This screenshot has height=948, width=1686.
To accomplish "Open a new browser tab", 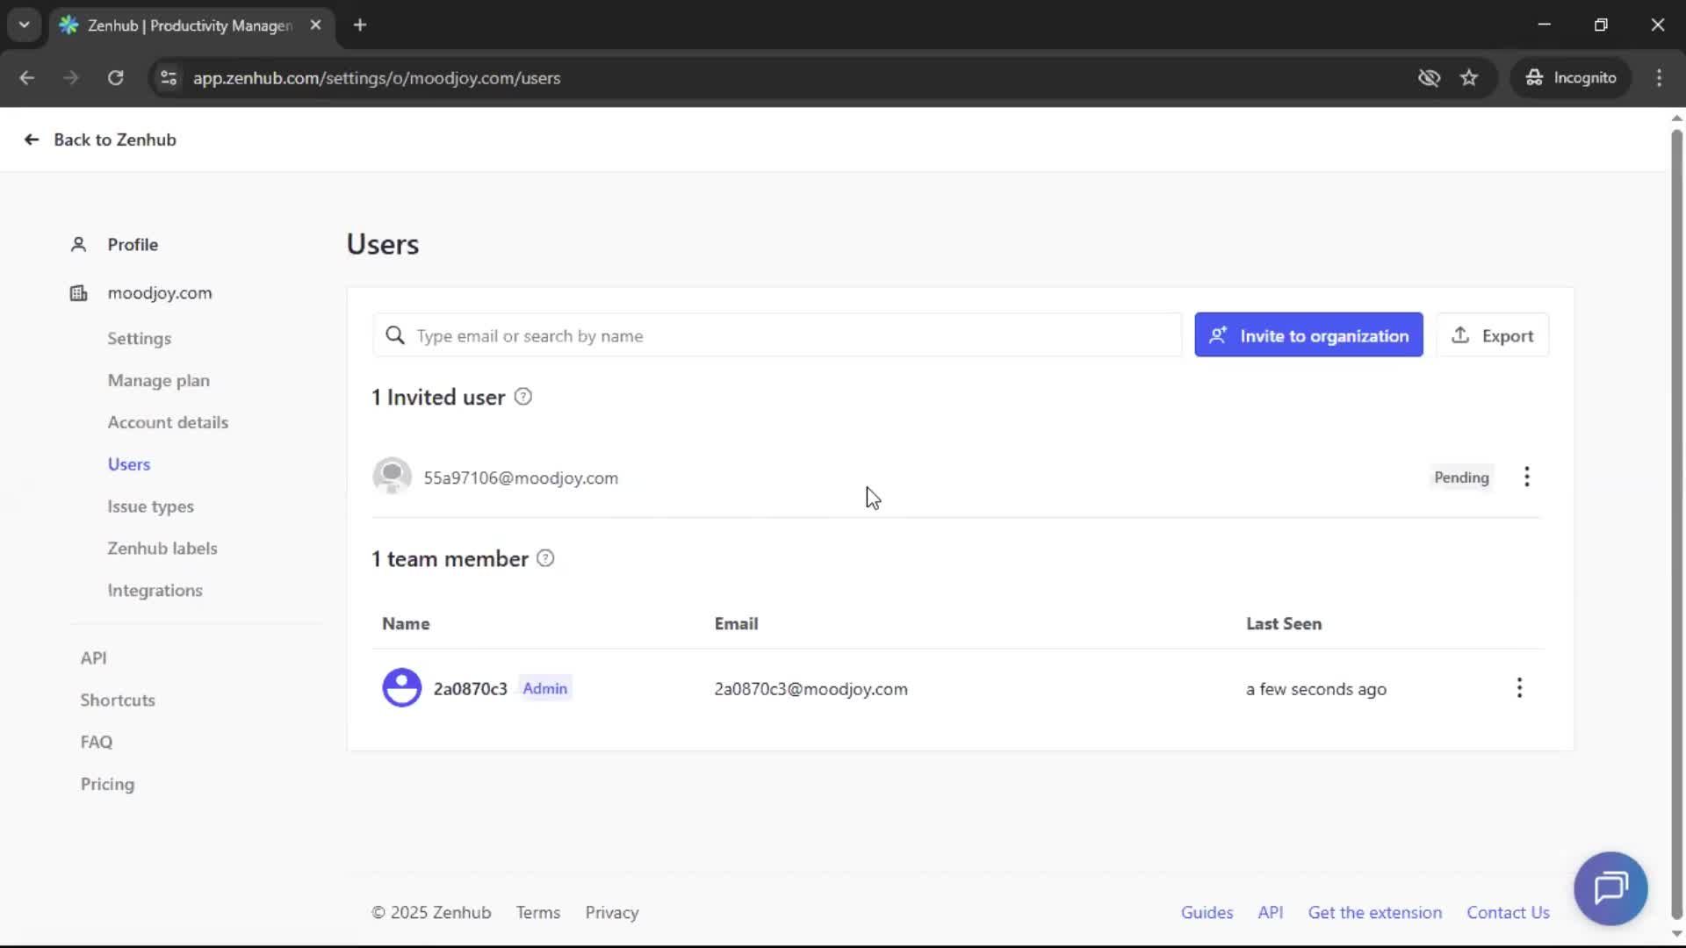I will tap(360, 25).
